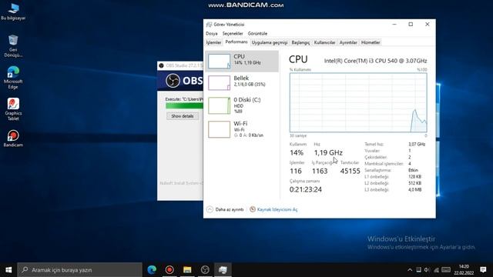The image size is (493, 277).
Task: Show hidden system tray icons
Action: click(410, 270)
